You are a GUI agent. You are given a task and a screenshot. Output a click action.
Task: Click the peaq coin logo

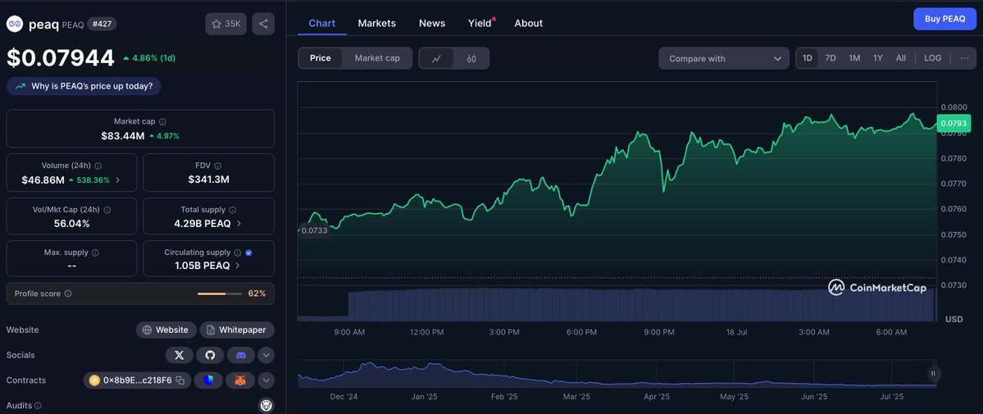point(15,24)
